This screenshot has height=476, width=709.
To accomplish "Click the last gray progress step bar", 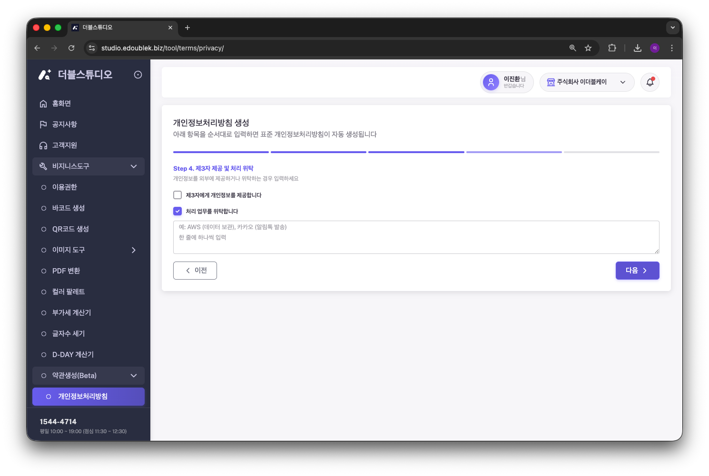I will [611, 152].
